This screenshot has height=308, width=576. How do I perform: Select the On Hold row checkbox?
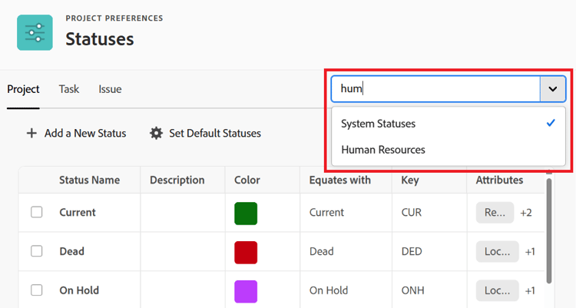click(x=37, y=290)
